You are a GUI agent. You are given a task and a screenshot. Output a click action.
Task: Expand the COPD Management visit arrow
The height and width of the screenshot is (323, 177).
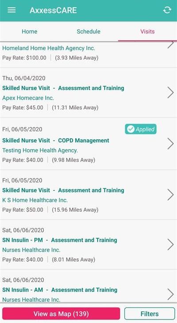click(170, 144)
